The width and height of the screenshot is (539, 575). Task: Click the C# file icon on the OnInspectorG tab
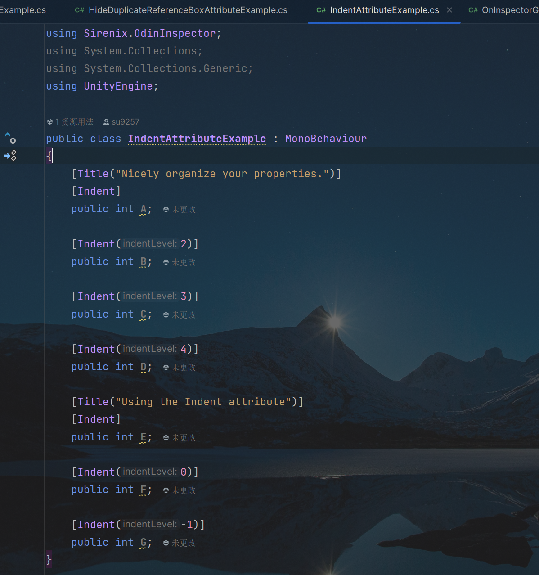[473, 10]
